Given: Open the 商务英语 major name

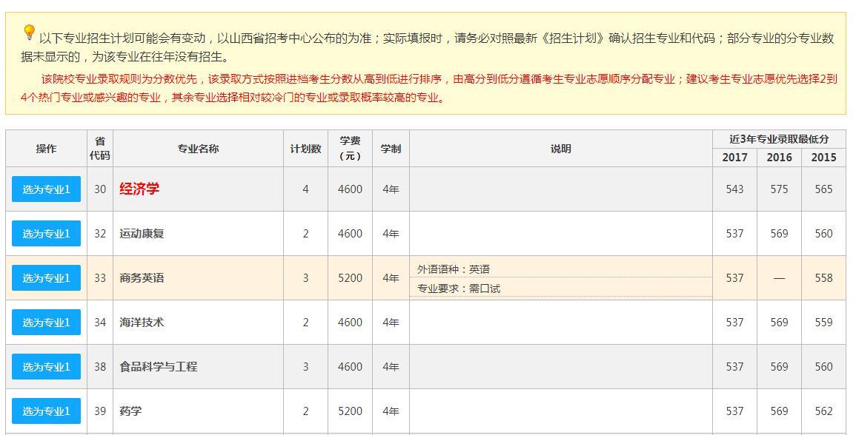Looking at the screenshot, I should [142, 278].
